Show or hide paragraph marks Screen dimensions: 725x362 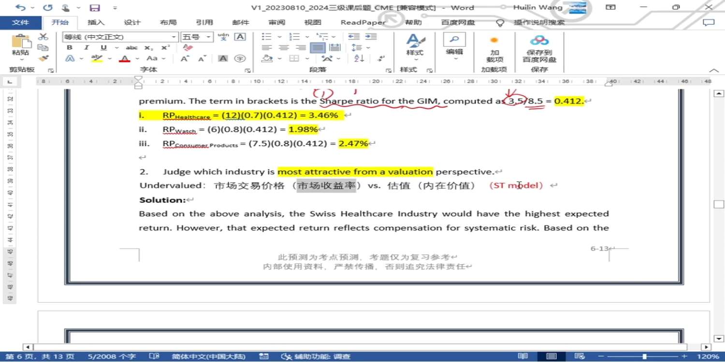pyautogui.click(x=381, y=58)
